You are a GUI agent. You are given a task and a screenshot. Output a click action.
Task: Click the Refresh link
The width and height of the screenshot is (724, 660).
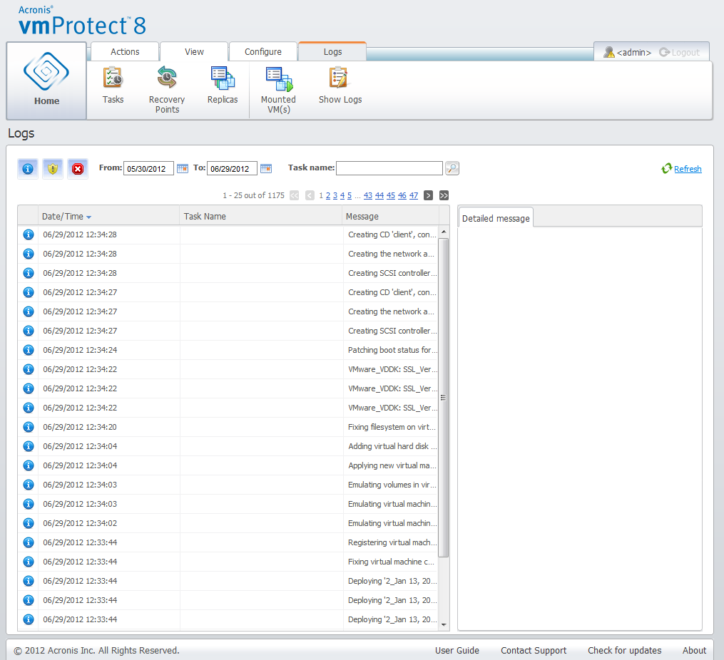[688, 169]
